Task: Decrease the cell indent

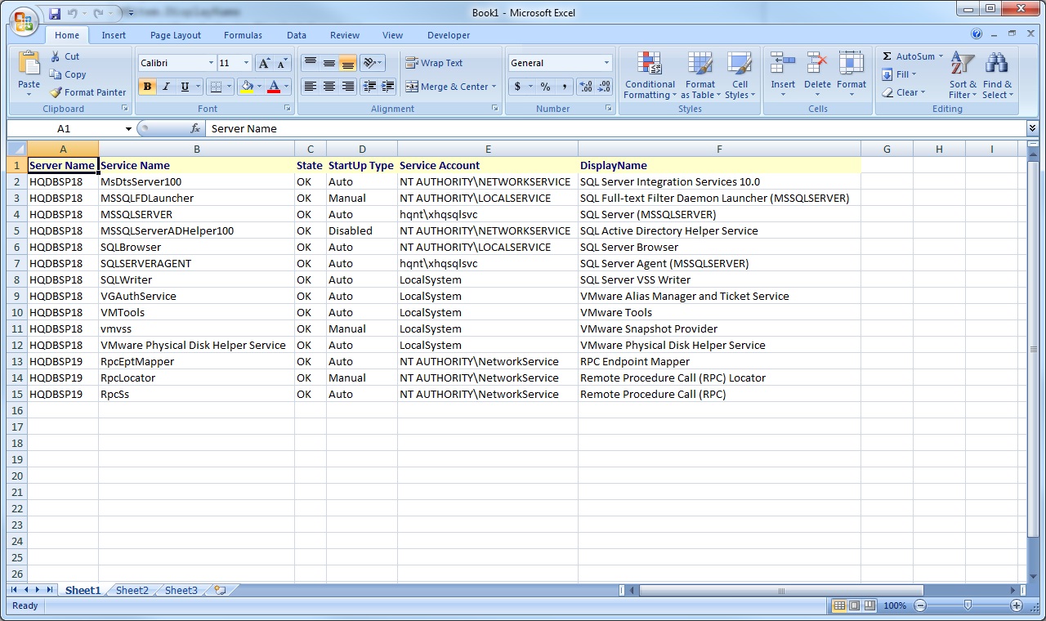Action: coord(369,87)
